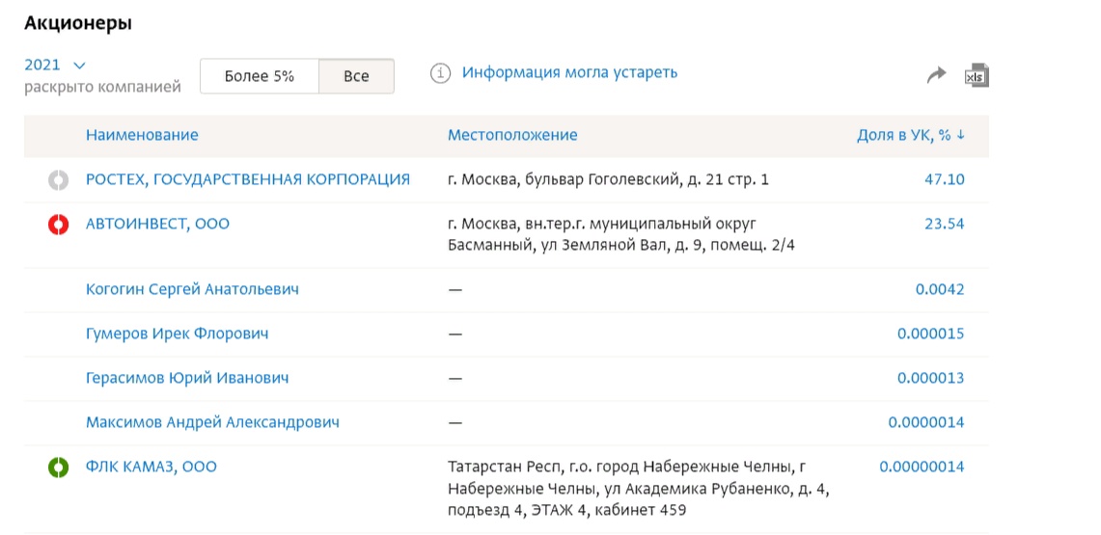Screen dimensions: 1101x535
Task: Click the info circle icon
Action: coord(441,73)
